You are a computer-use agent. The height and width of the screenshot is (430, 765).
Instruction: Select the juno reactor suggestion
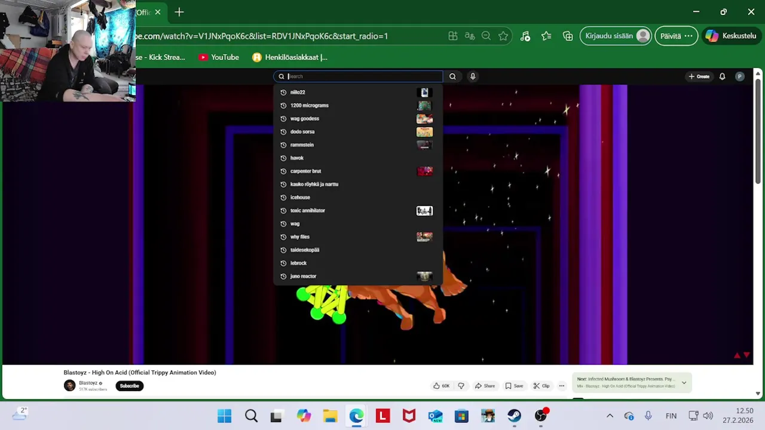tap(358, 277)
